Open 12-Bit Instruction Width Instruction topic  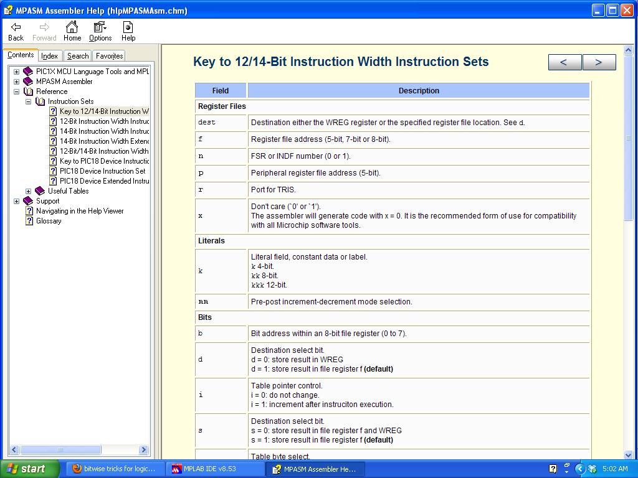[x=104, y=121]
